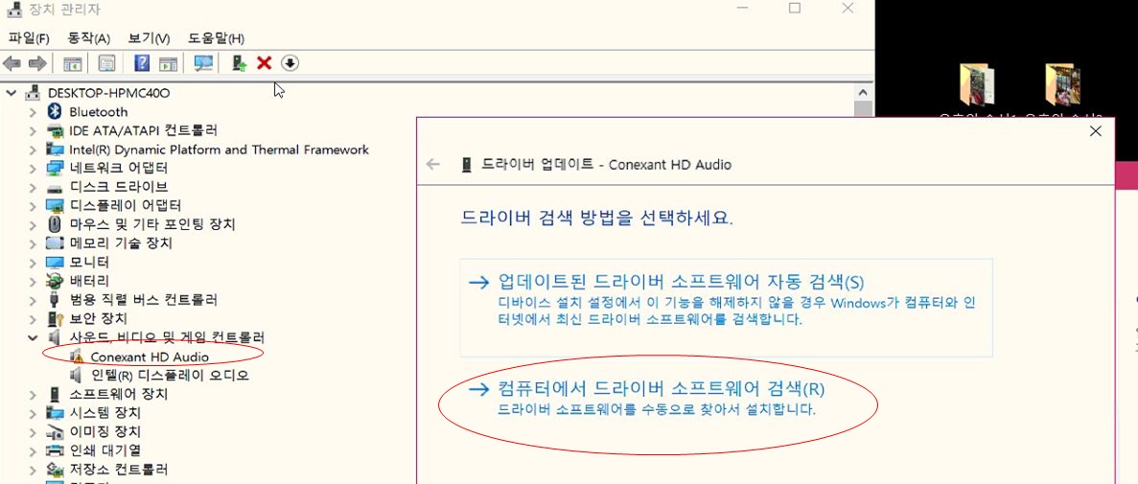Expand the 범용 직렬 버스 컨트롤러 node
1138x484 pixels.
click(32, 300)
